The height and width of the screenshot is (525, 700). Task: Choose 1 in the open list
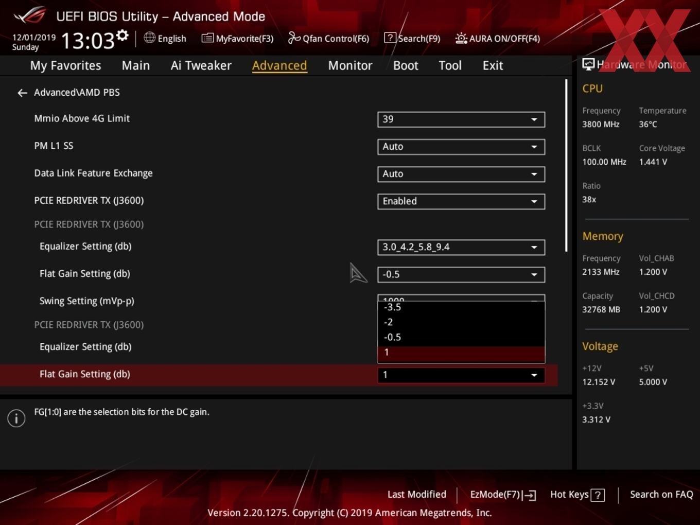pos(461,353)
